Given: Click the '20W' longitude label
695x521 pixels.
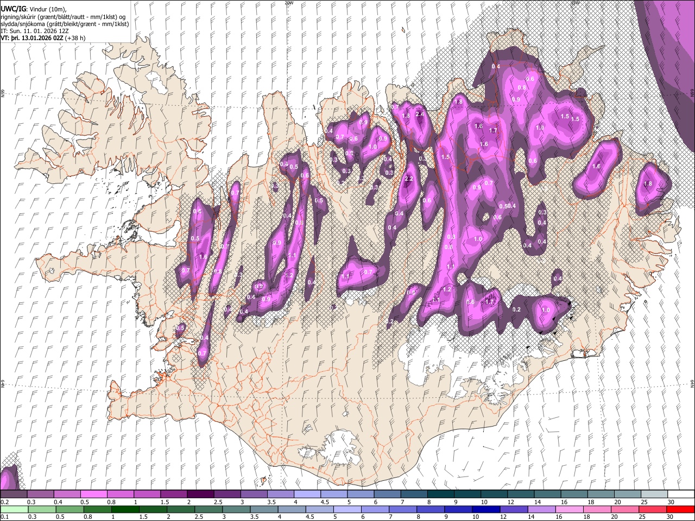Looking at the screenshot, I should click(x=289, y=3).
